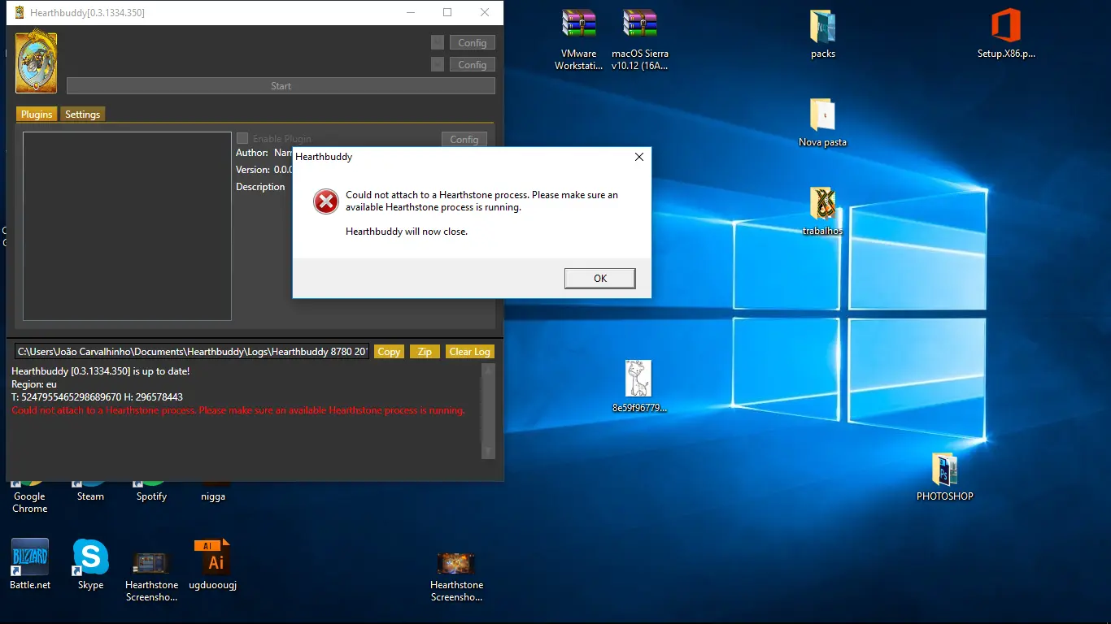The width and height of the screenshot is (1111, 624).
Task: Open the PHOTOSHOP folder icon
Action: [x=944, y=476]
